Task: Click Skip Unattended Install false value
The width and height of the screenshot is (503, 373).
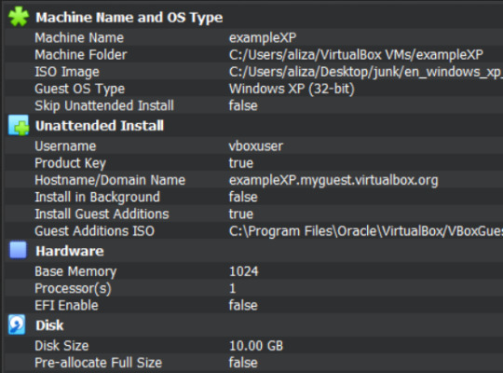Action: [243, 105]
